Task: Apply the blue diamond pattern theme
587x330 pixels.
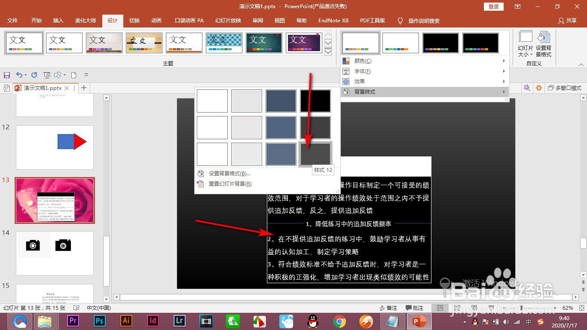Action: tap(224, 43)
